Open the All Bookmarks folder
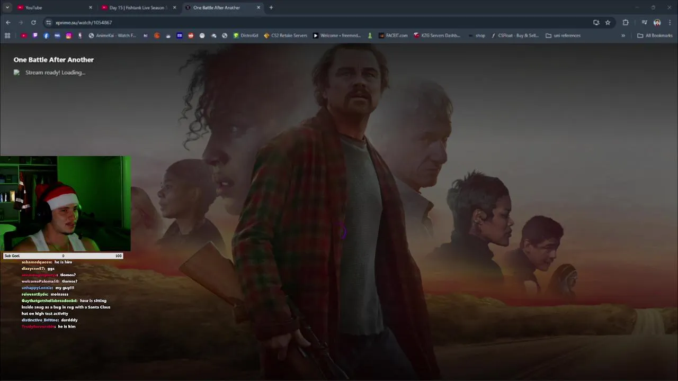The image size is (678, 381). point(655,35)
